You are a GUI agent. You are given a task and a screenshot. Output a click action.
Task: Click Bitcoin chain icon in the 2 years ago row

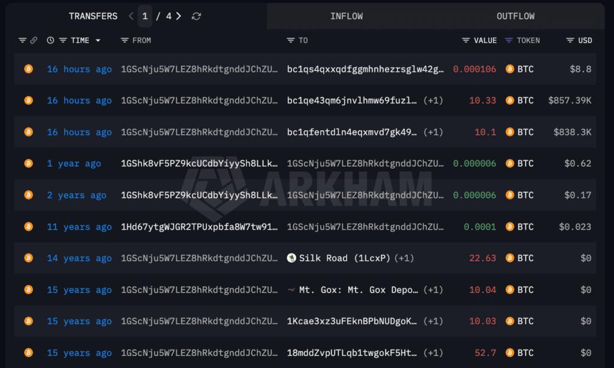pos(29,195)
